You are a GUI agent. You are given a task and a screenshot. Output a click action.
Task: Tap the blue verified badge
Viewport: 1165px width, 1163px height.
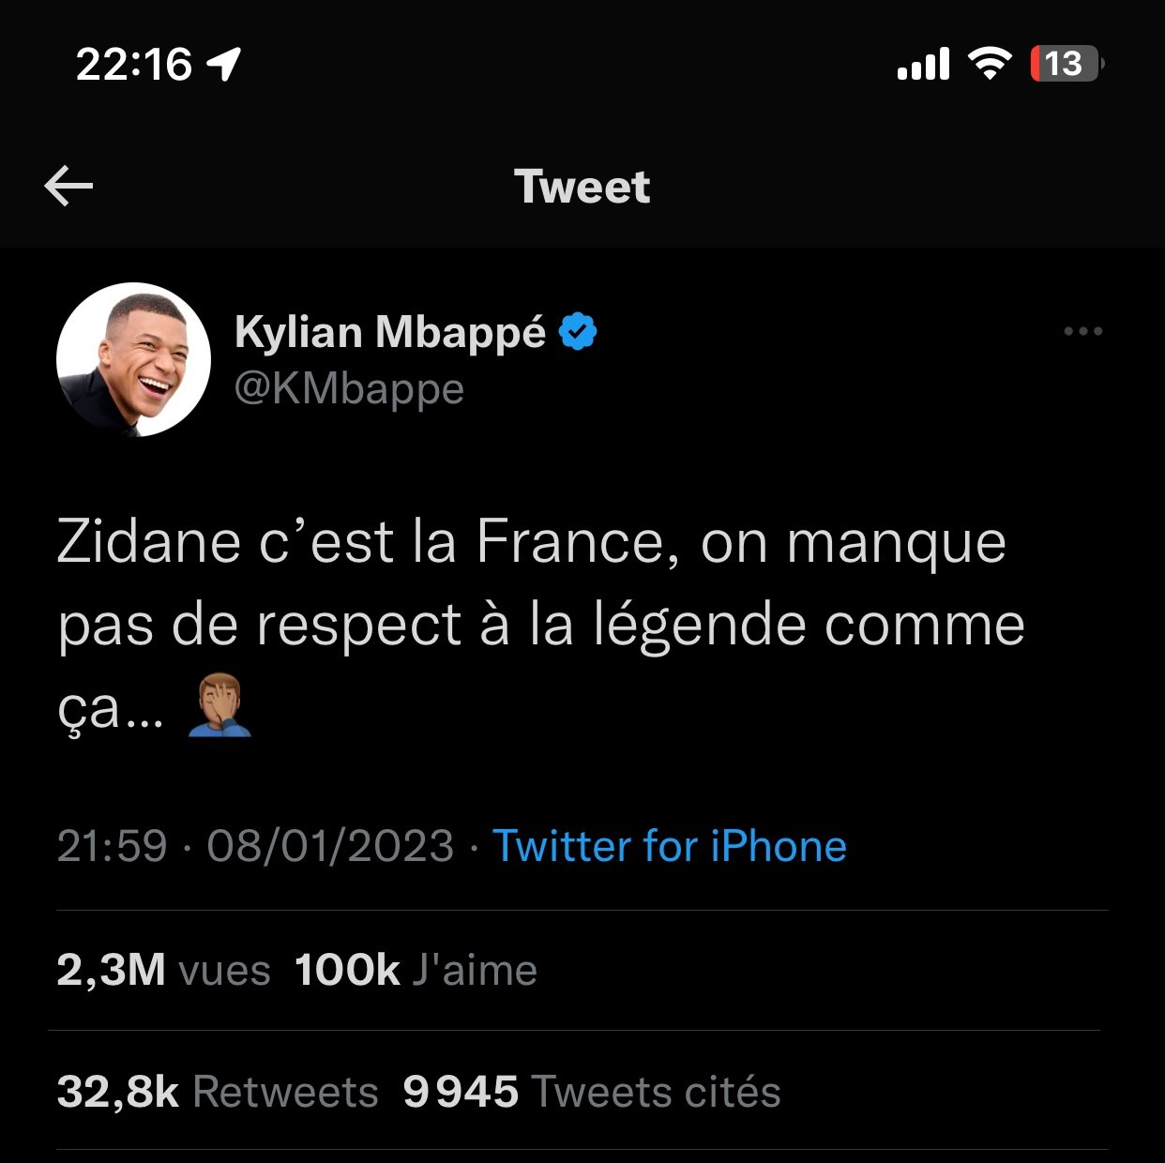click(x=578, y=332)
